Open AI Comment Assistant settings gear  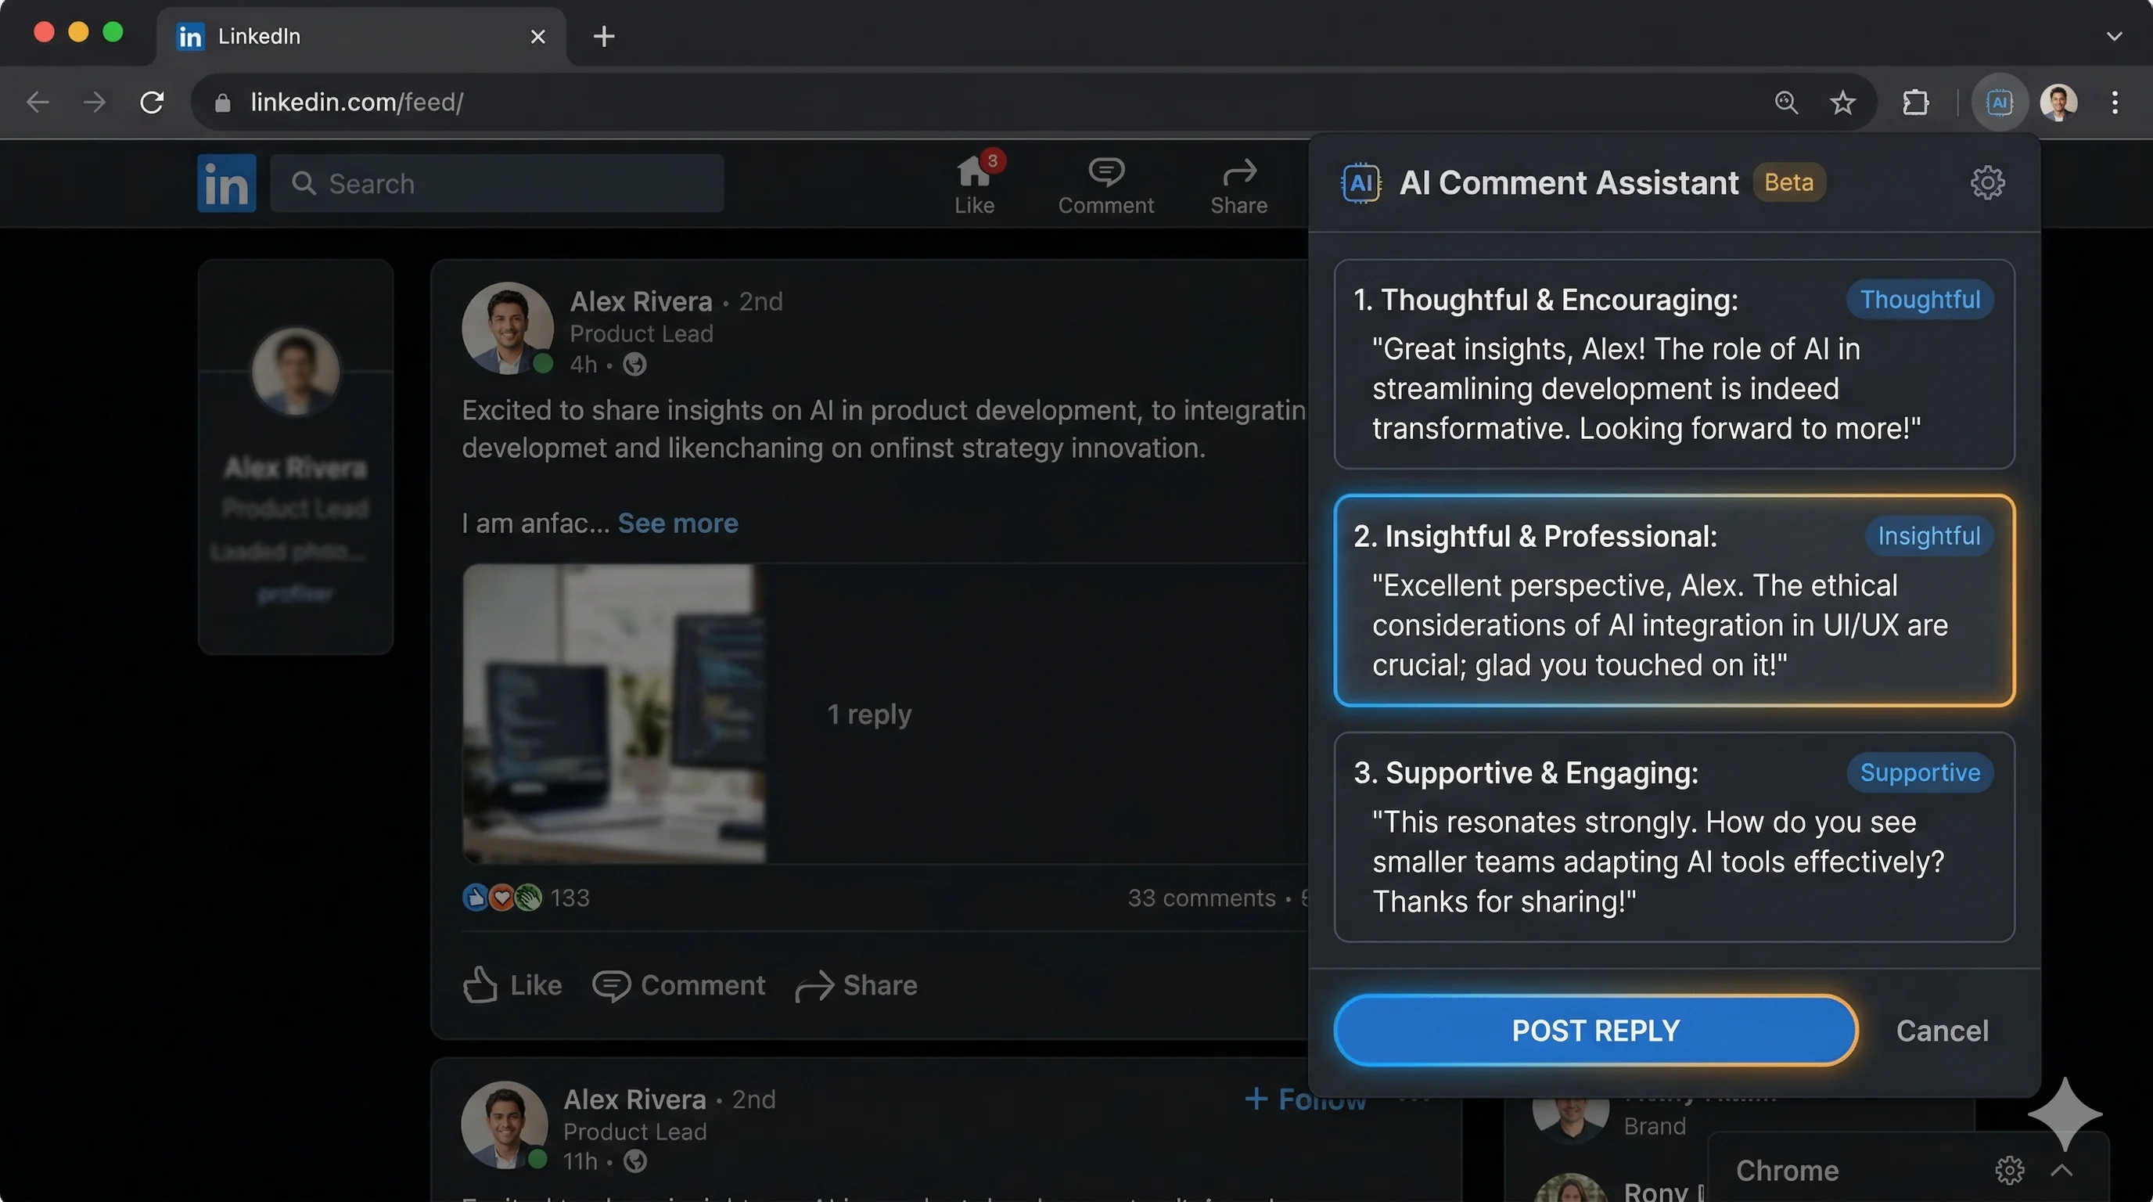click(x=1987, y=182)
